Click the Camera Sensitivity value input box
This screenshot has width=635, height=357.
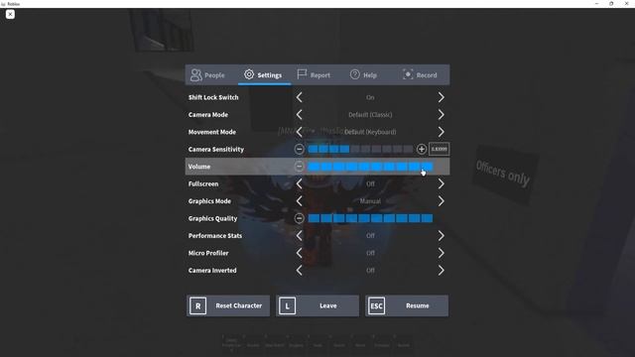click(x=439, y=149)
